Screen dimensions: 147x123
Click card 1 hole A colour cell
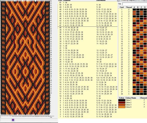tap(134, 10)
